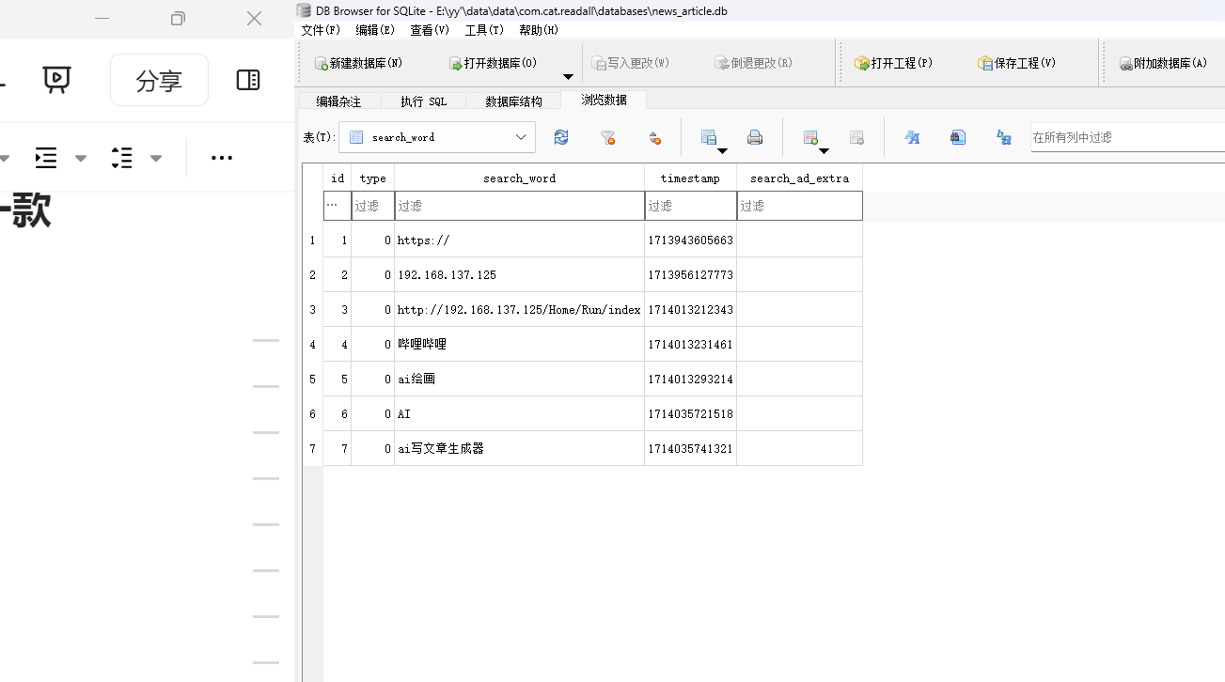
Task: Open the 查看(V) menu
Action: pyautogui.click(x=430, y=30)
